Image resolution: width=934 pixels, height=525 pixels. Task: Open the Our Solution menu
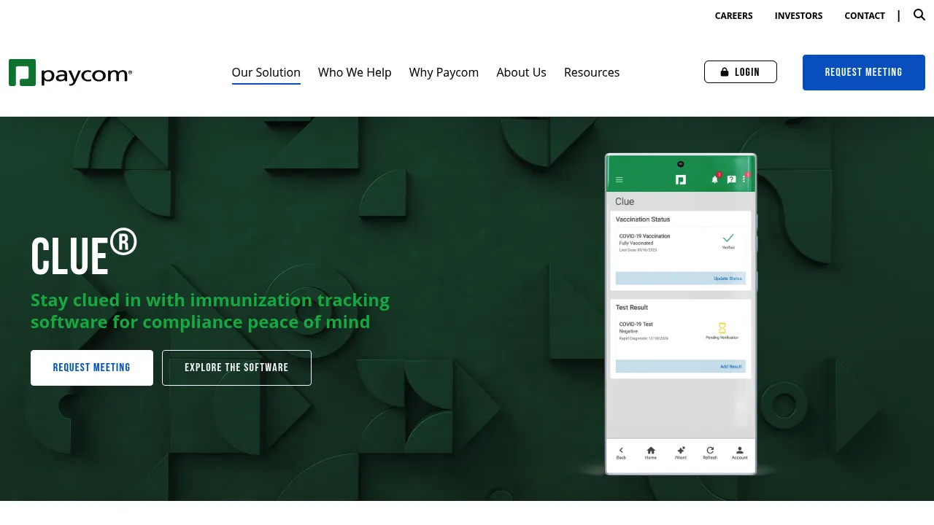click(266, 72)
